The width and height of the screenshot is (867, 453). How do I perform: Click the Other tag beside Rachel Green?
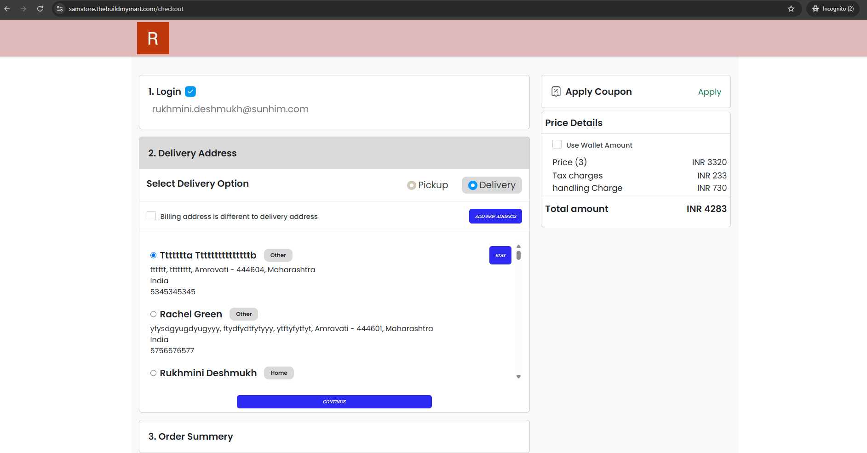[x=244, y=314]
